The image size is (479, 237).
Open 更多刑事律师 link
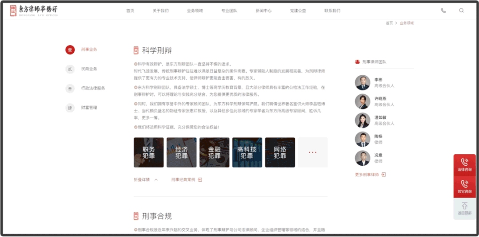click(x=367, y=175)
